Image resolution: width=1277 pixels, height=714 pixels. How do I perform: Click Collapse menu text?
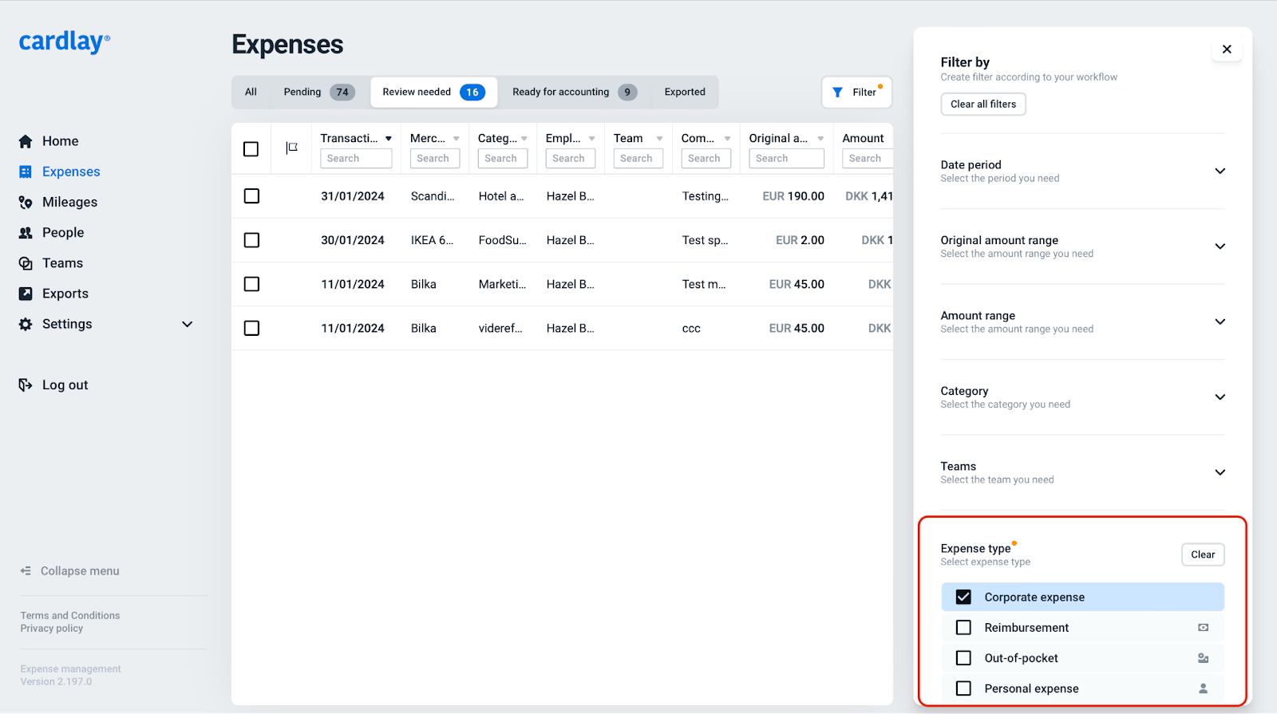(80, 571)
